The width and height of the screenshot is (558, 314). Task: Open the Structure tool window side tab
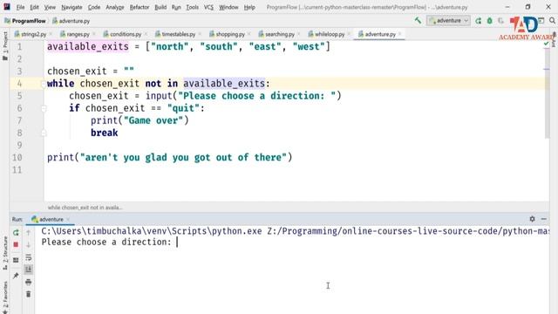coord(5,254)
